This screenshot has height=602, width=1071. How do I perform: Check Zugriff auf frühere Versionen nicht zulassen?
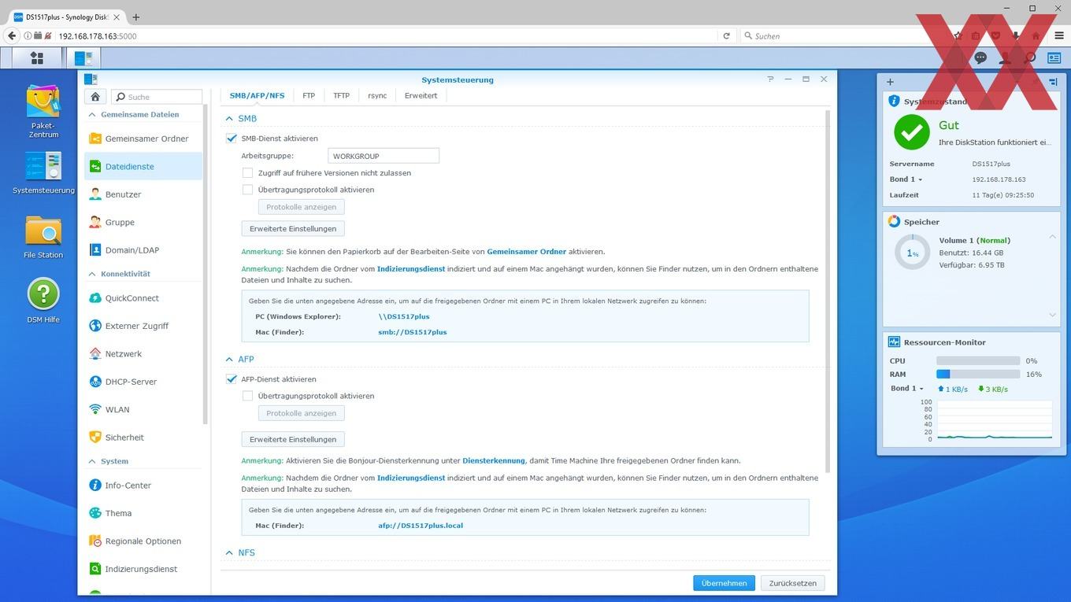(247, 173)
